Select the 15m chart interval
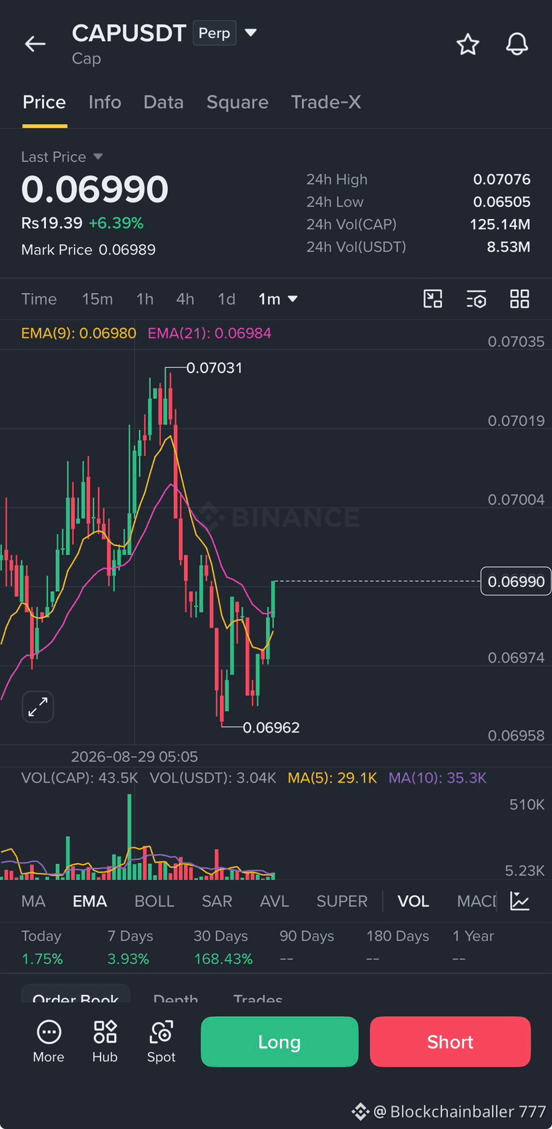Screen dimensions: 552x1129 pos(97,299)
